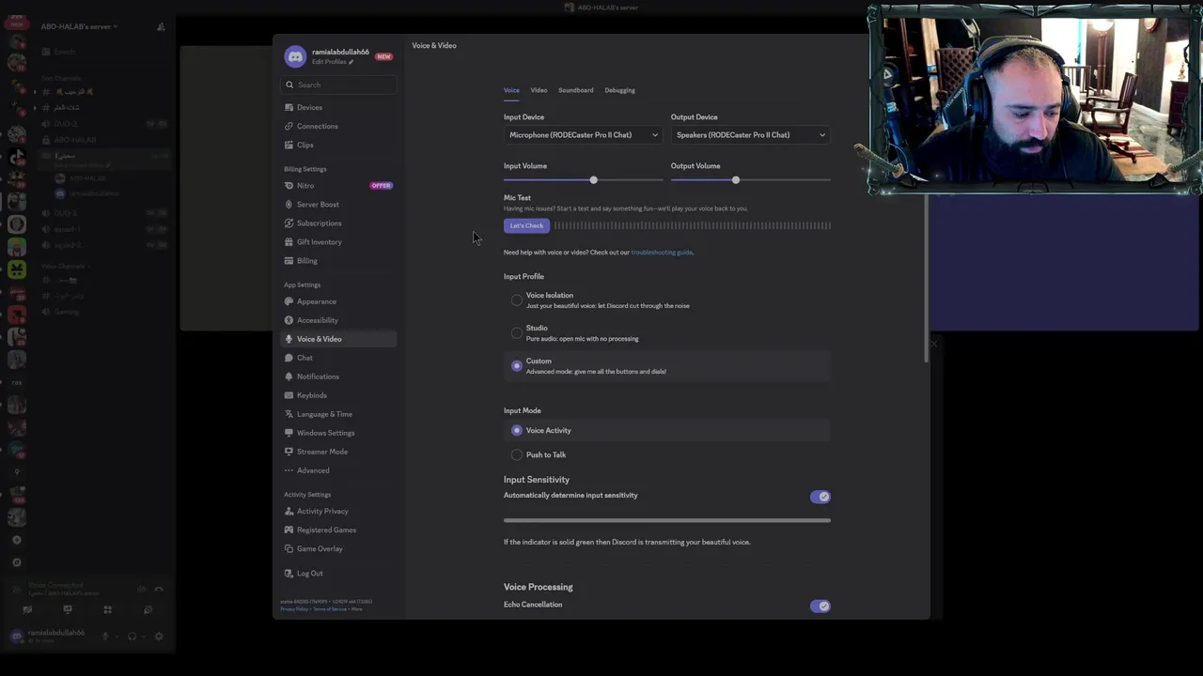1203x676 pixels.
Task: Open Devices settings via its icon
Action: coord(289,108)
